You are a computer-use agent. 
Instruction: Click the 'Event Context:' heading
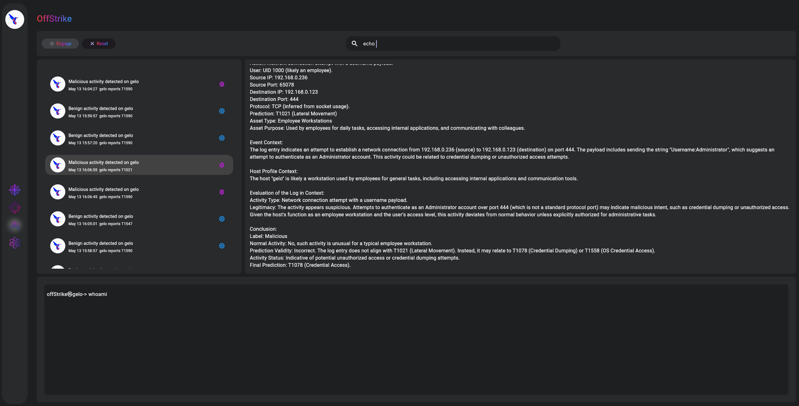(266, 142)
